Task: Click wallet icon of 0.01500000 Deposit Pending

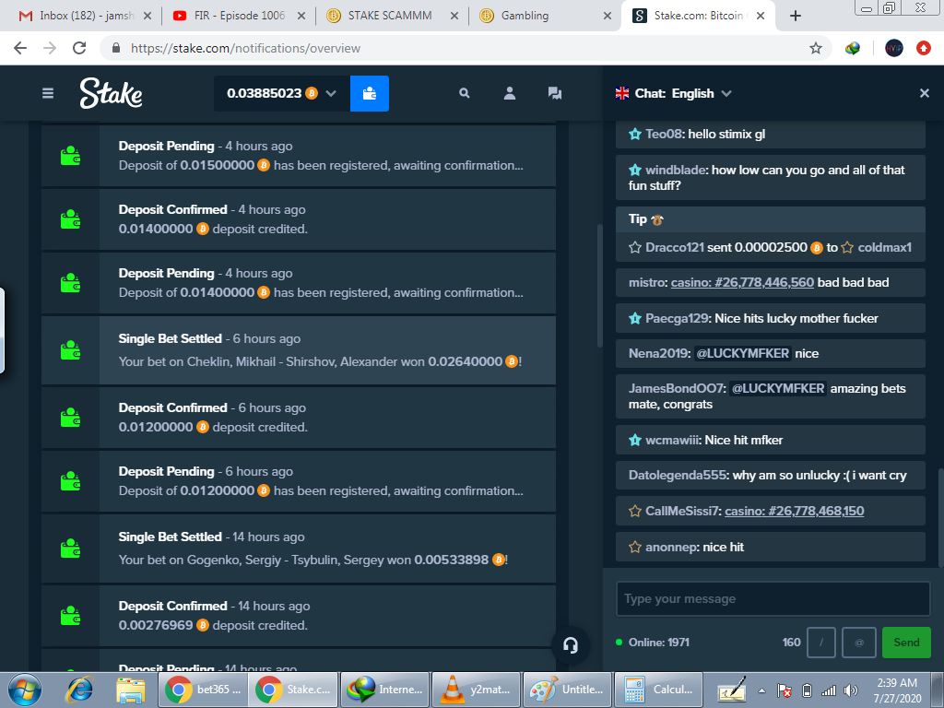Action: [x=70, y=156]
